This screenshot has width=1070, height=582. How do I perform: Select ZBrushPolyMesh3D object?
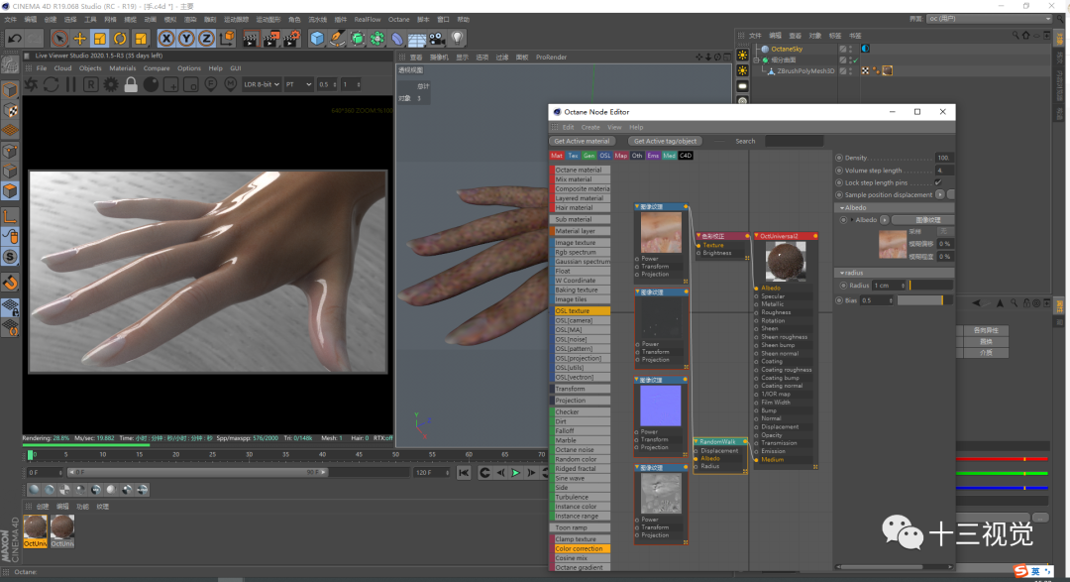(805, 71)
